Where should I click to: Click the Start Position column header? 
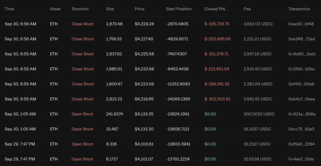click(x=179, y=9)
